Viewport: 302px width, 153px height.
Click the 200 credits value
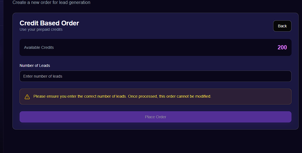point(282,47)
